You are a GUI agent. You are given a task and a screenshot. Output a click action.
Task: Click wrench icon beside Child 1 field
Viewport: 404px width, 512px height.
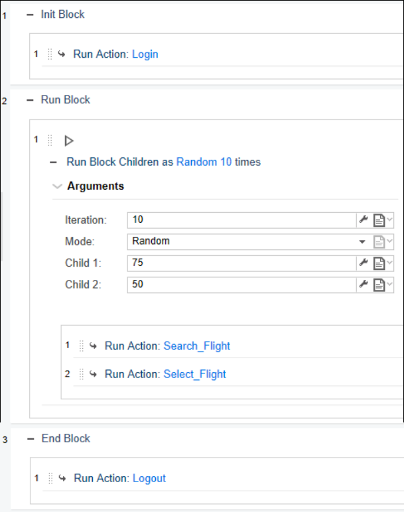coord(364,263)
